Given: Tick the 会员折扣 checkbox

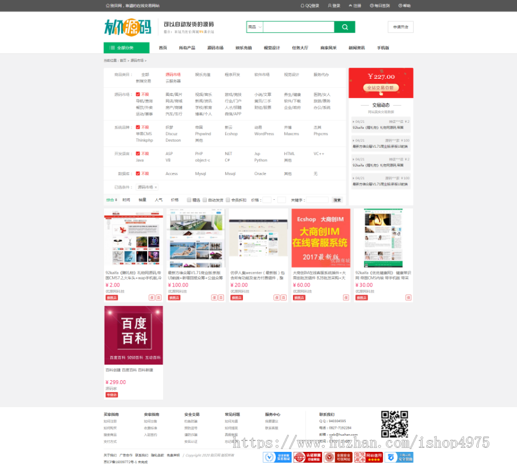Looking at the screenshot, I should coord(227,200).
